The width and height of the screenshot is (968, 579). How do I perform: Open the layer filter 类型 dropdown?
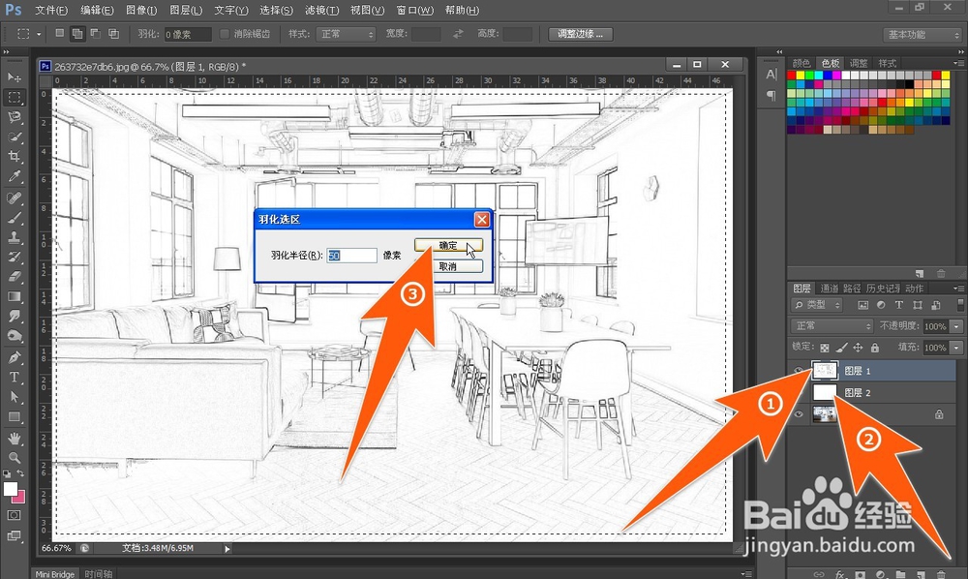[x=817, y=305]
